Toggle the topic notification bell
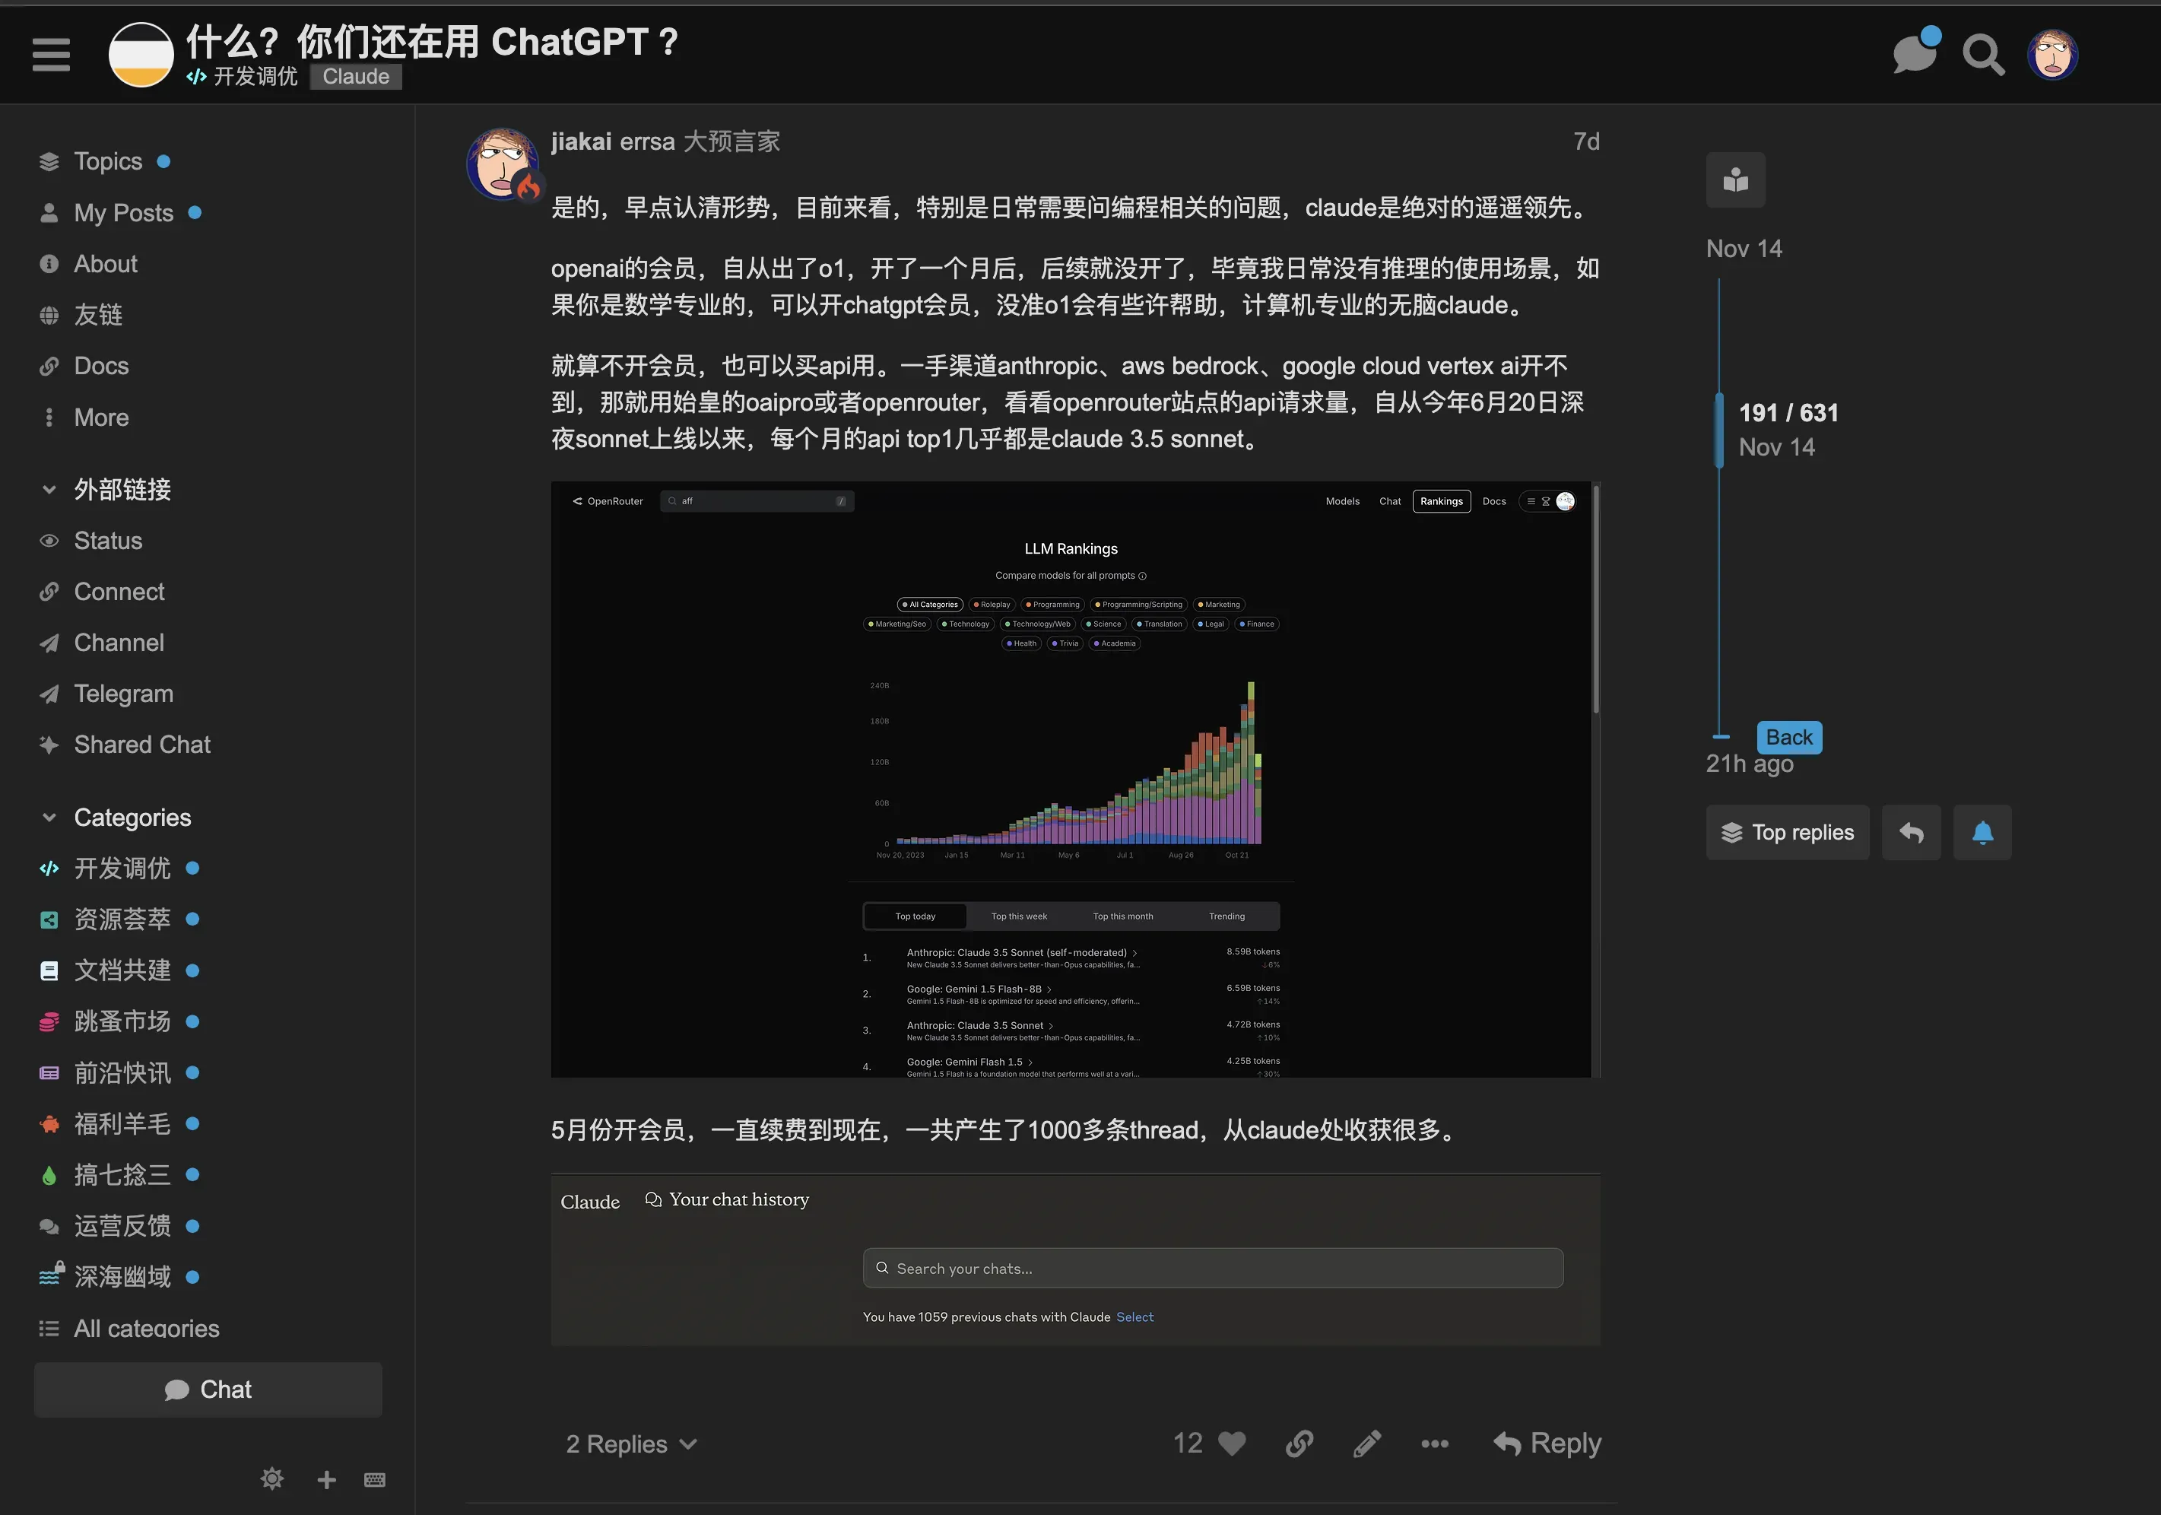The image size is (2161, 1515). pyautogui.click(x=1982, y=832)
